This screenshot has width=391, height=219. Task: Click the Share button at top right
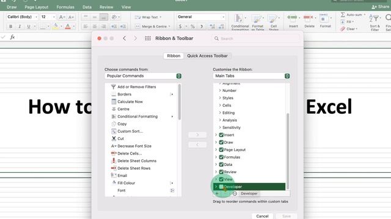(380, 7)
